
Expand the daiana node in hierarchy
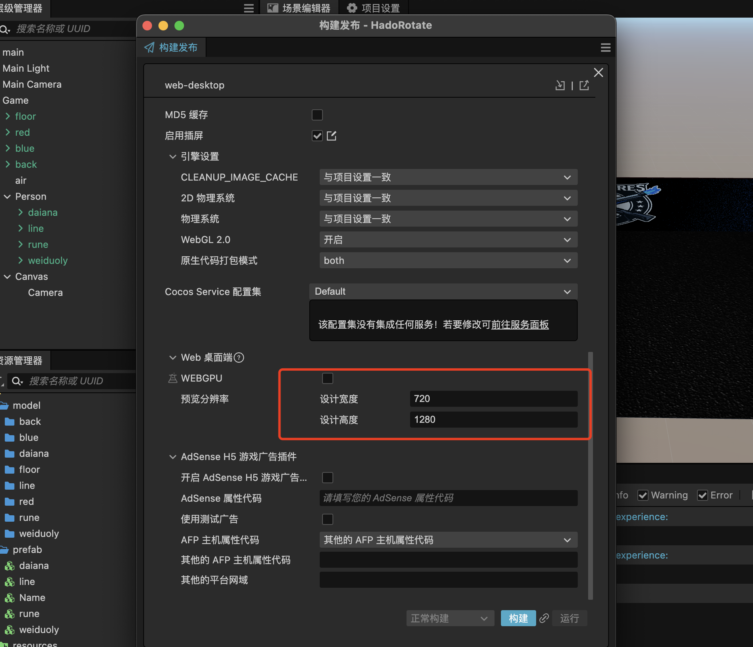(x=20, y=213)
